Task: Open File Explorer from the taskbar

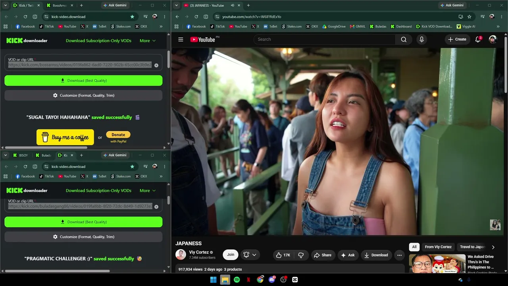Action: tap(225, 280)
